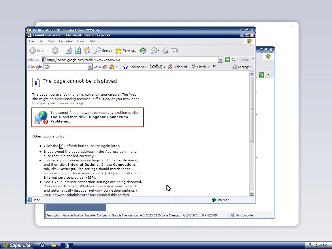Click the system tray network icon

[x=310, y=245]
